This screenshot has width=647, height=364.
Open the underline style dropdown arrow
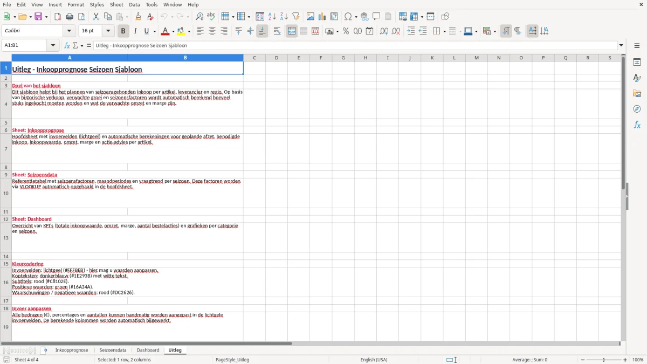pos(155,31)
